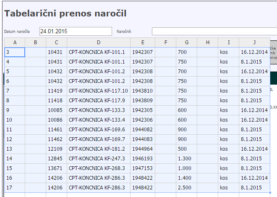Select the cell containing 1947153

[x=143, y=168]
